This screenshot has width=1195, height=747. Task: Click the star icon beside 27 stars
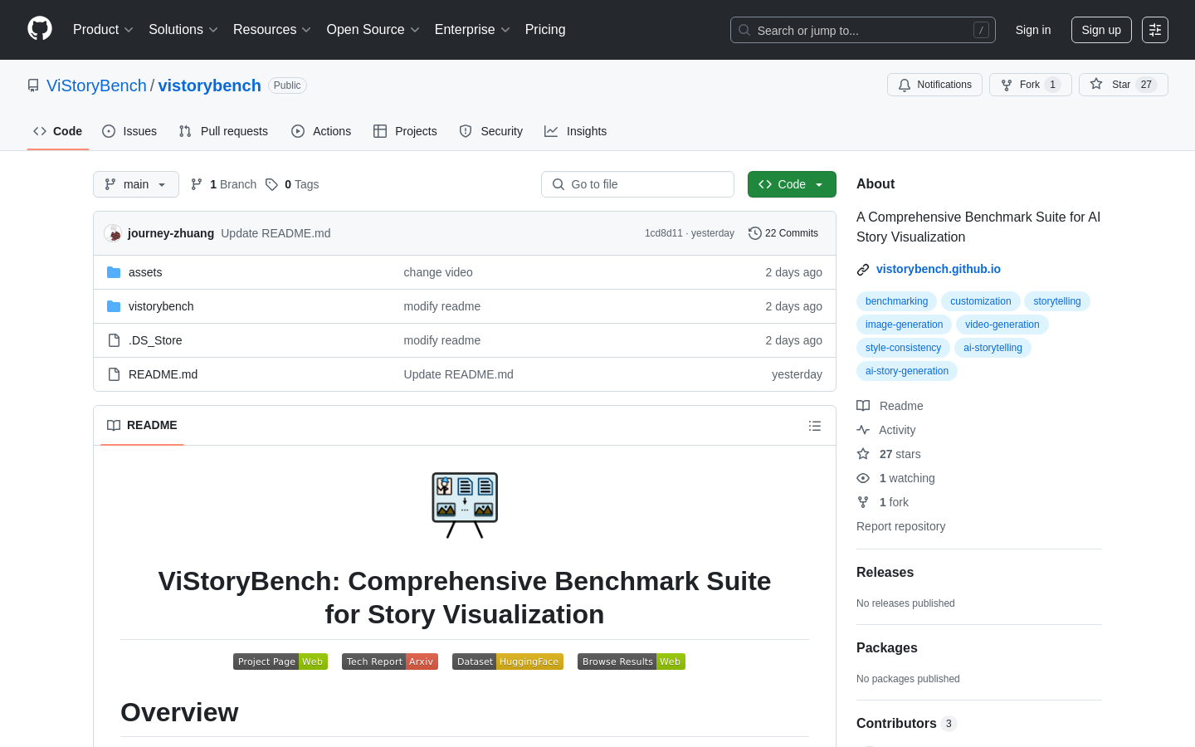point(863,454)
